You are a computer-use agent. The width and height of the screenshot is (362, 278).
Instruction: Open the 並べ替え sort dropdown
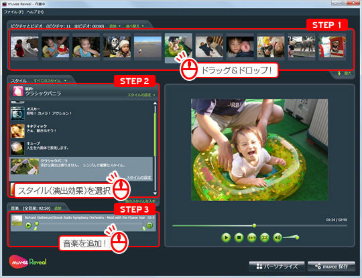coord(135,26)
